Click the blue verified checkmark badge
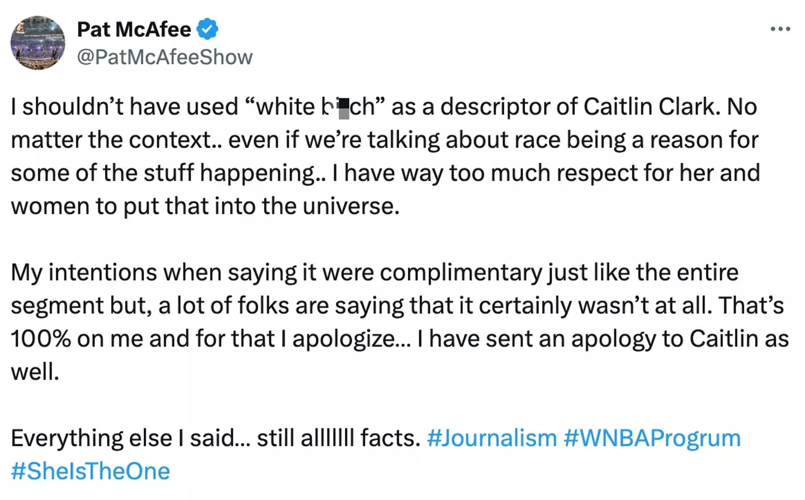The image size is (805, 500). coord(207,29)
